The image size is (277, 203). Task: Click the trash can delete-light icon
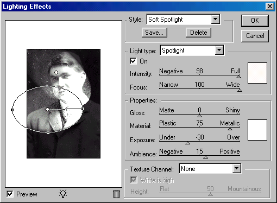pyautogui.click(x=116, y=194)
